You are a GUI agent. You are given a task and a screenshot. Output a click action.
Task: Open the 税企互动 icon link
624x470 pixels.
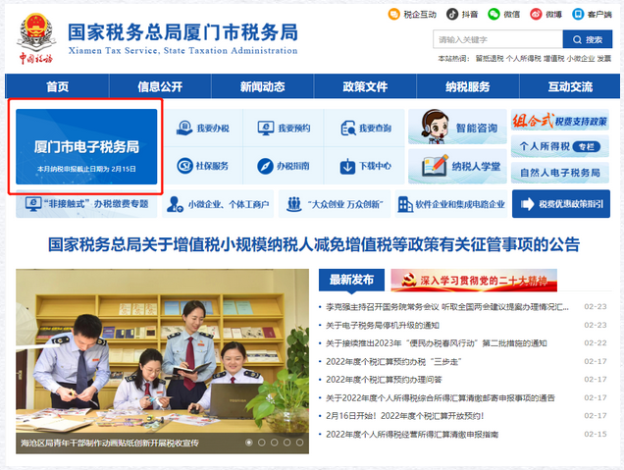(393, 15)
